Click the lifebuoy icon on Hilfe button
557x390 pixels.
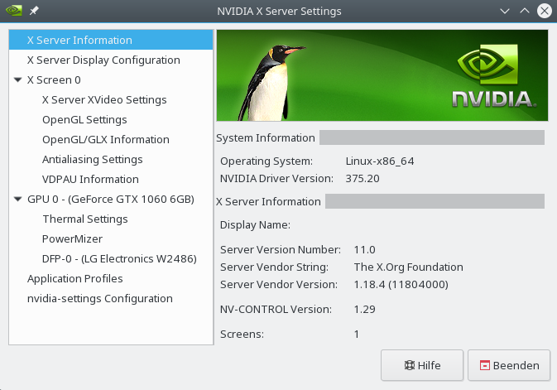pyautogui.click(x=410, y=365)
